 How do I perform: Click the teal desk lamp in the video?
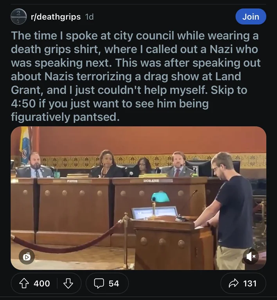[x=160, y=197]
